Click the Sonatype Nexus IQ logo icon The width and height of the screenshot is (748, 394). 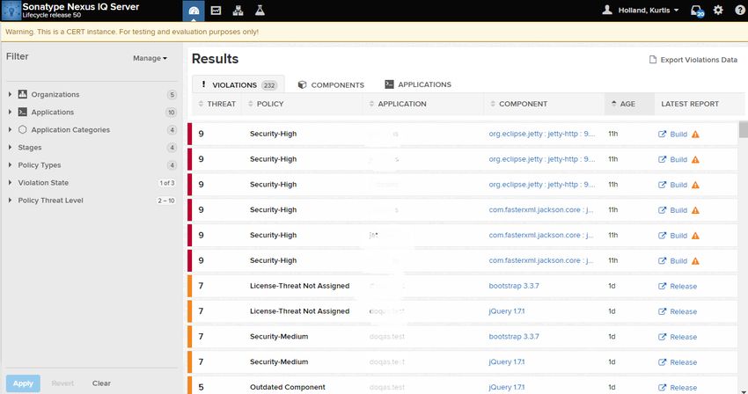[11, 11]
